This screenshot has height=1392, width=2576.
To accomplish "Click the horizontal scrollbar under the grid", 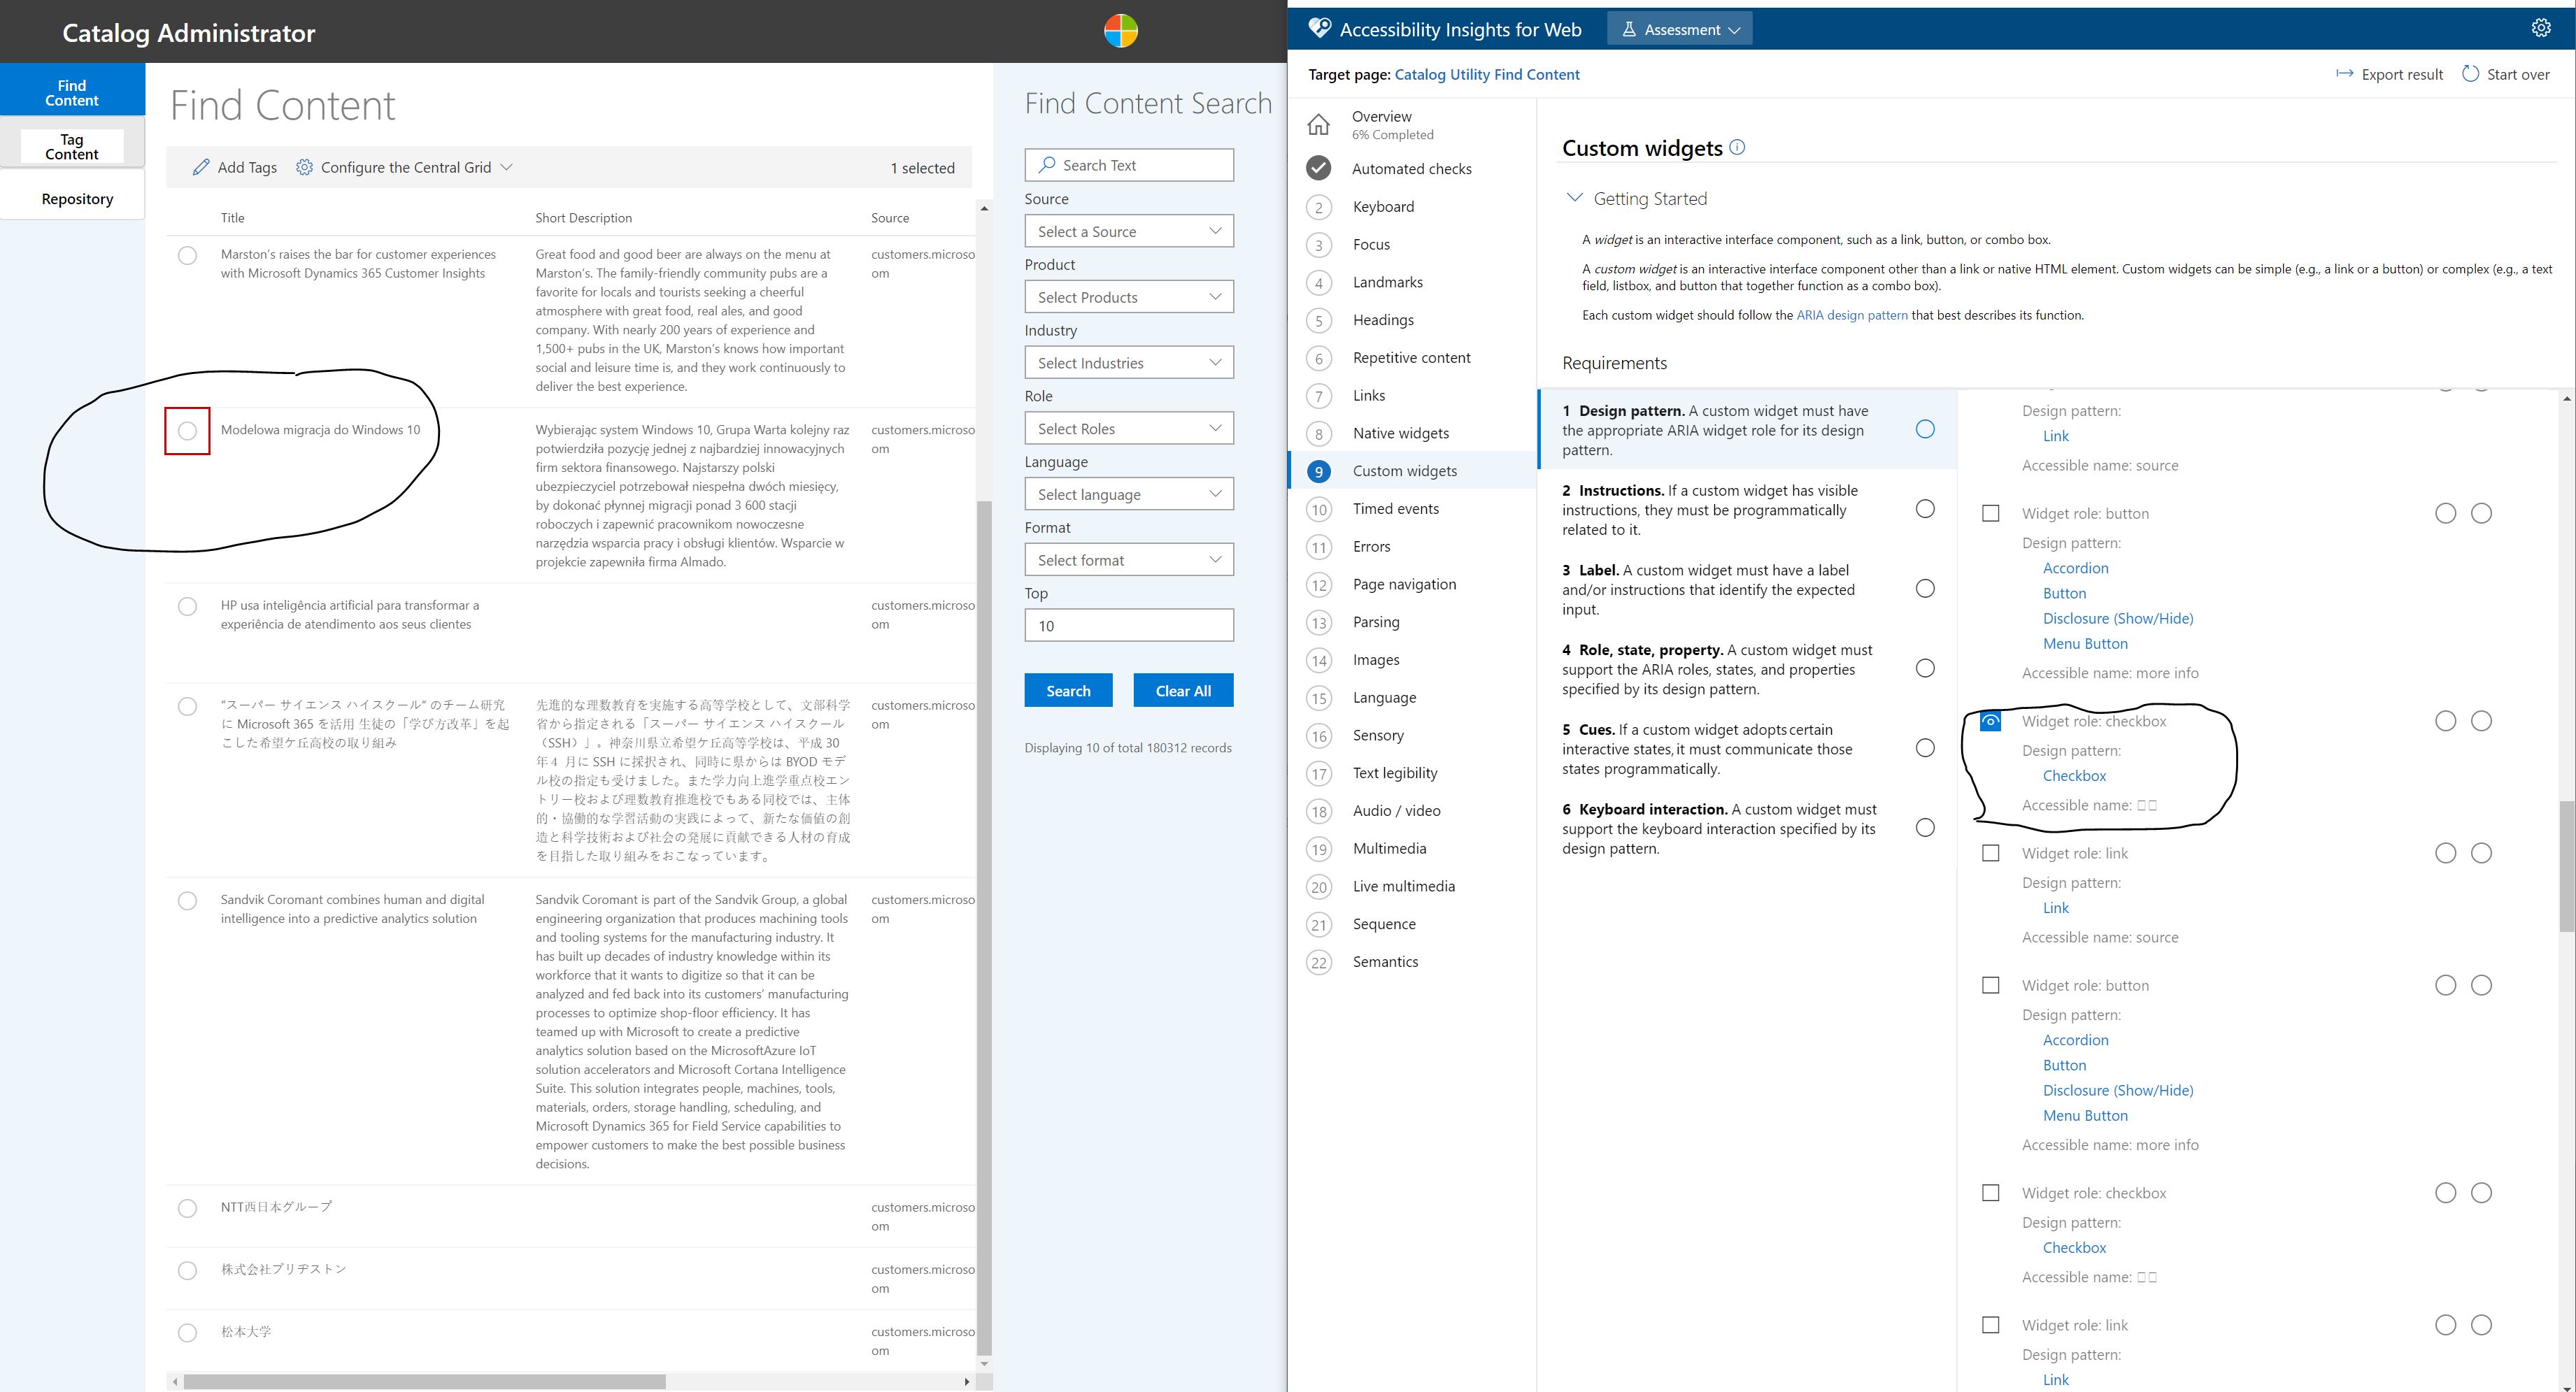I will (x=424, y=1381).
